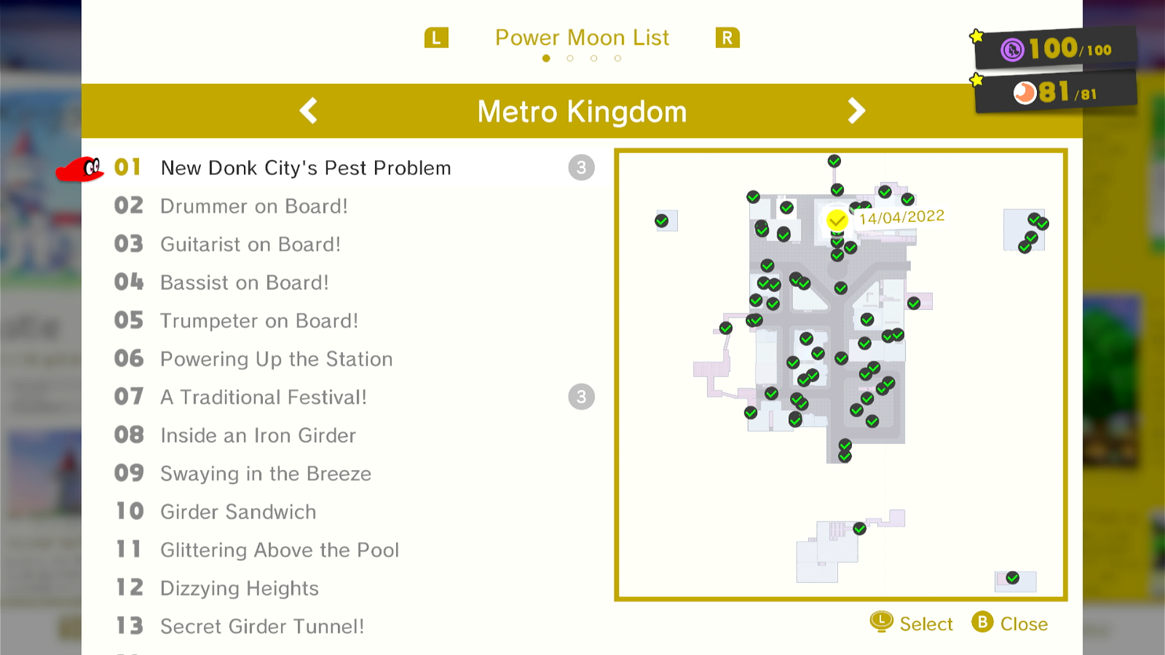Click the multi-moon 3 badge for Pest Problem

coord(581,167)
